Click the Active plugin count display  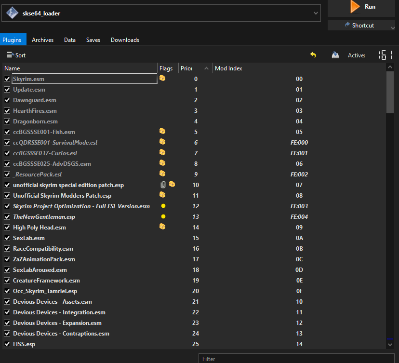click(386, 55)
